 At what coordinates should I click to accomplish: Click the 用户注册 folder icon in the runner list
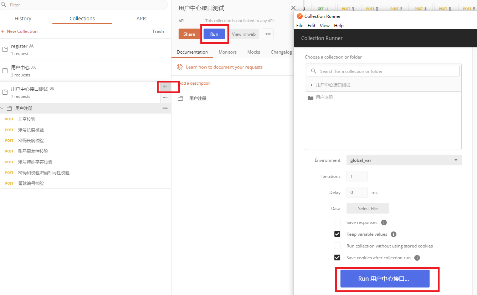pyautogui.click(x=311, y=97)
